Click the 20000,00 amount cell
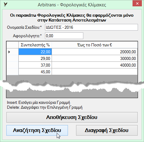The image size is (144, 142). tap(94, 52)
